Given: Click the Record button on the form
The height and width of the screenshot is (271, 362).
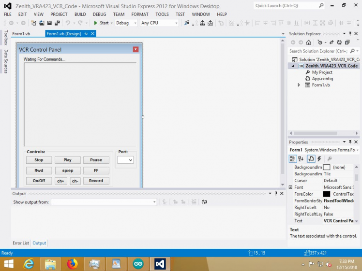Looking at the screenshot, I should 96,181.
